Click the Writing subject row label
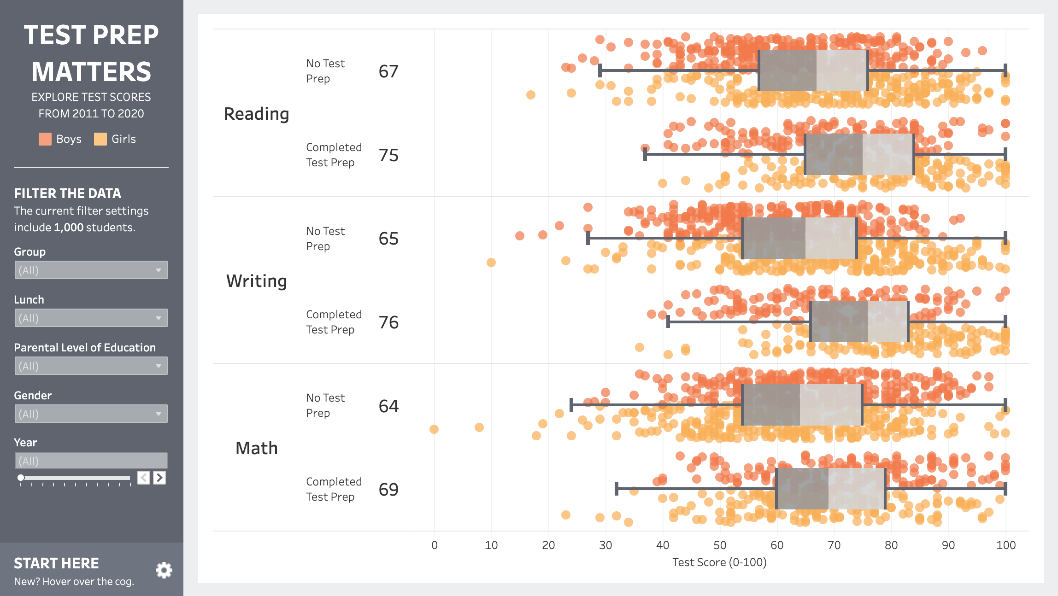This screenshot has width=1058, height=596. [x=257, y=281]
